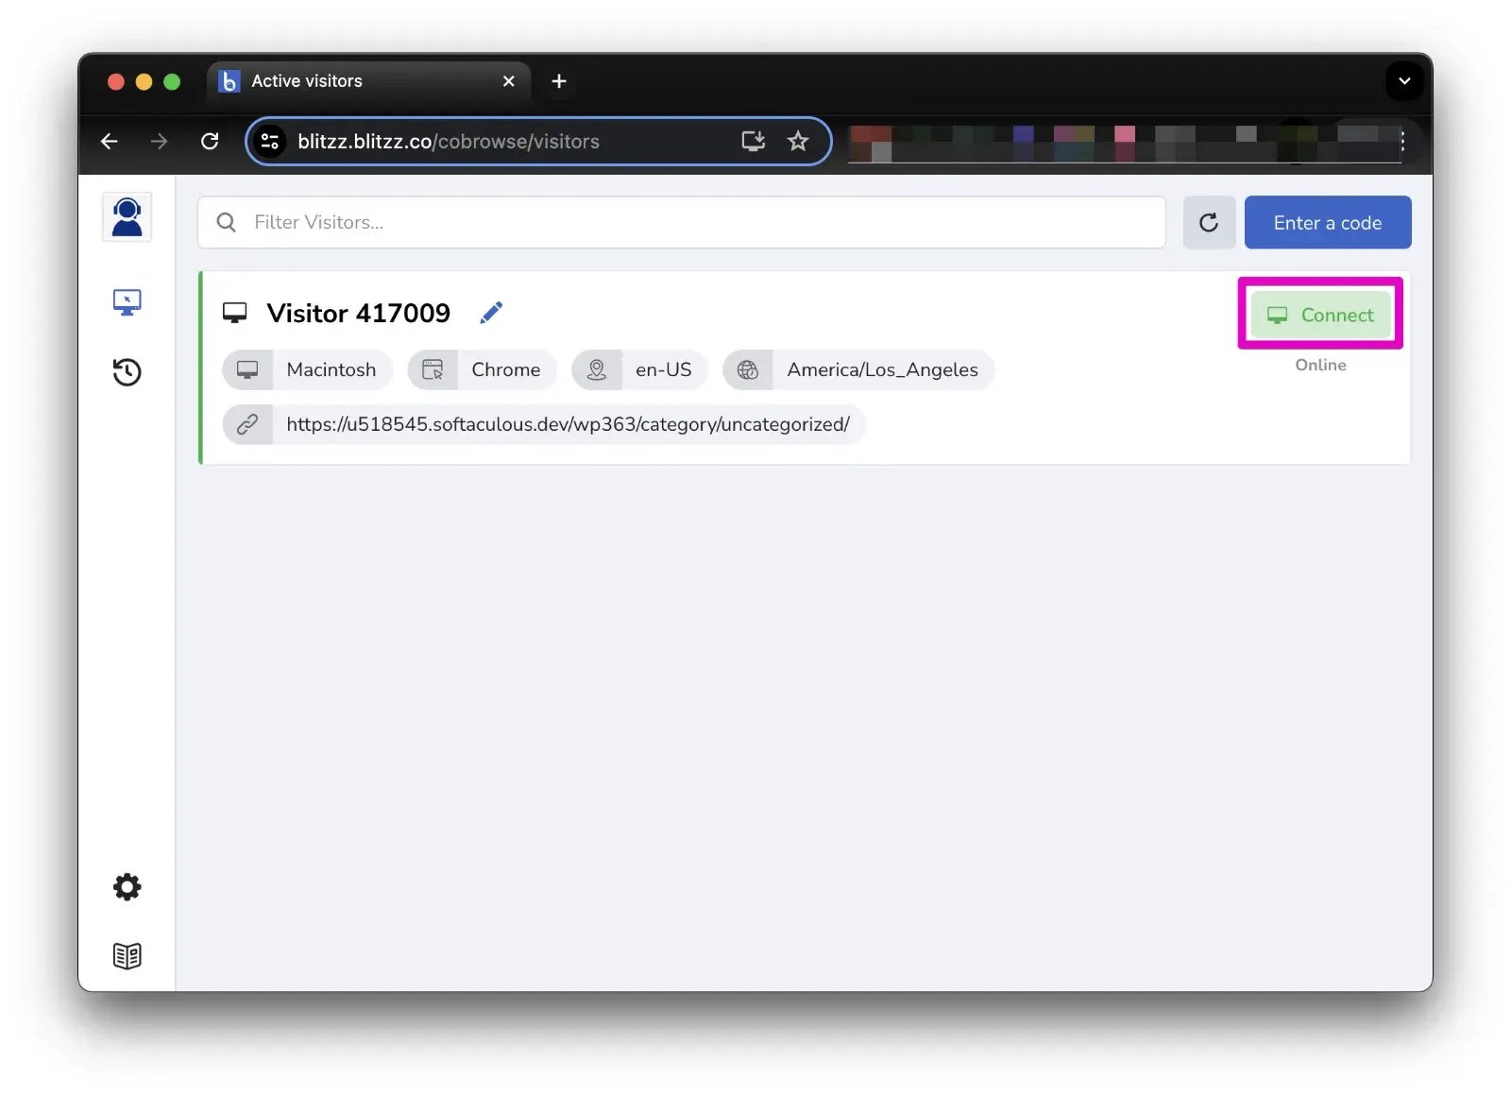Image resolution: width=1511 pixels, height=1095 pixels.
Task: Focus the Filter Visitors search field
Action: point(681,223)
